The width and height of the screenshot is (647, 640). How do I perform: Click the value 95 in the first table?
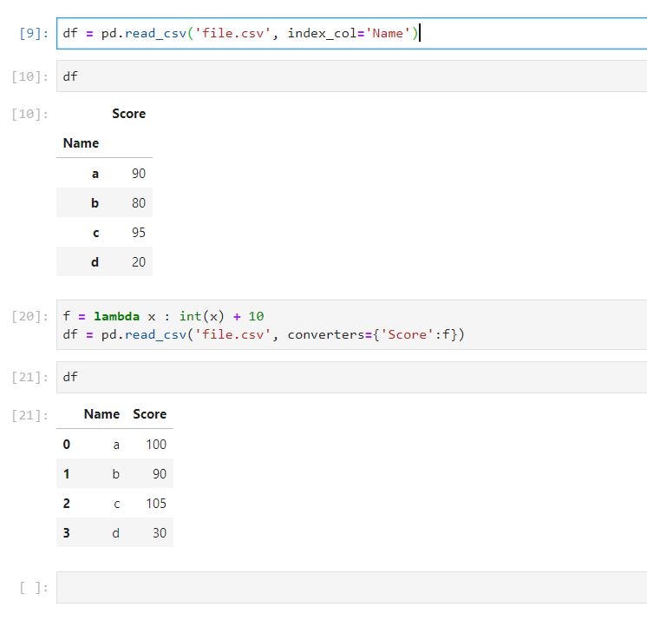[139, 233]
